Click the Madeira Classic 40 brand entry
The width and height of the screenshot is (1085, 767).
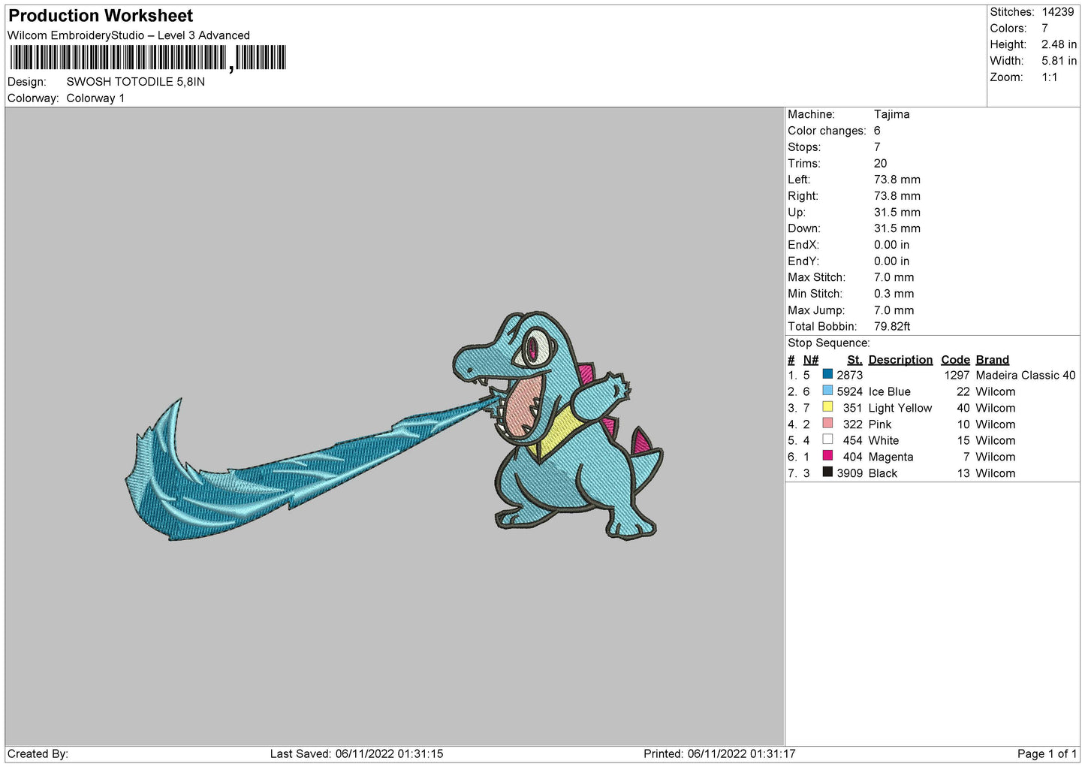coord(1025,375)
